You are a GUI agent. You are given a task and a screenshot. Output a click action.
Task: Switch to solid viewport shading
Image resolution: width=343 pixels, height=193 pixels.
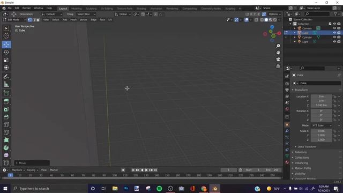coord(266,20)
